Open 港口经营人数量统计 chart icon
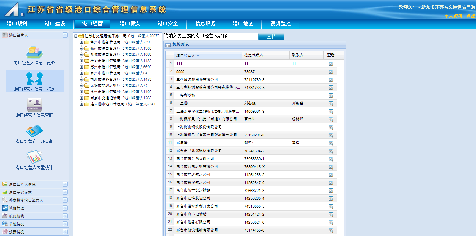 pyautogui.click(x=34, y=157)
